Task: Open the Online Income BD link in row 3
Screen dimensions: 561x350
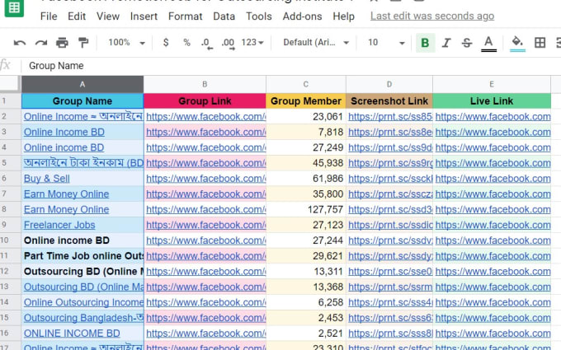Action: 64,132
